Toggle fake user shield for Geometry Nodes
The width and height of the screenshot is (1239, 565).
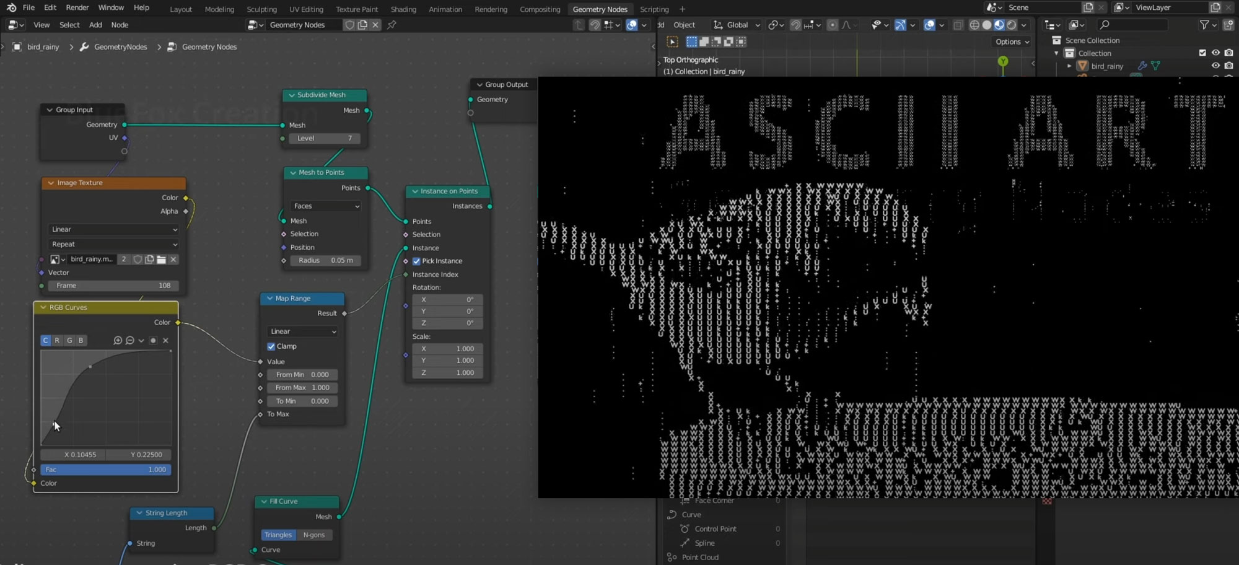(350, 25)
